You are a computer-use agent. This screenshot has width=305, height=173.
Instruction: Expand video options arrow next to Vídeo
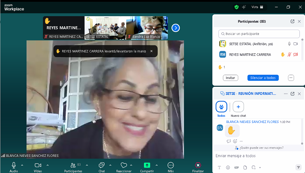[48, 165]
